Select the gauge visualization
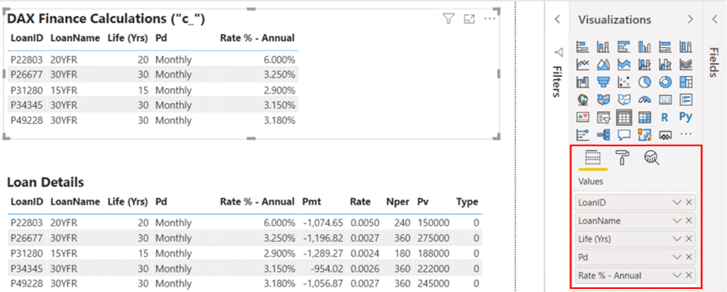727x292 pixels. click(645, 99)
